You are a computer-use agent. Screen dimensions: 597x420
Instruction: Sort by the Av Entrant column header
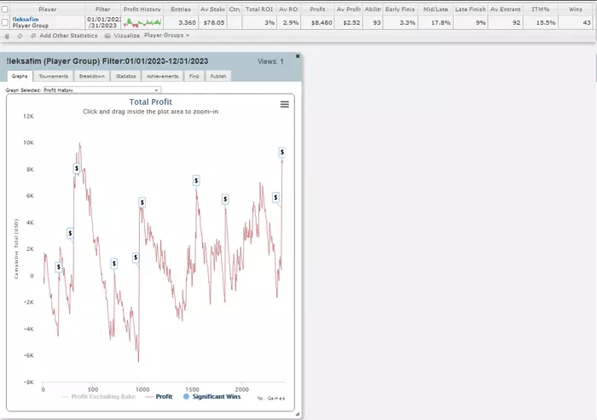coord(505,9)
